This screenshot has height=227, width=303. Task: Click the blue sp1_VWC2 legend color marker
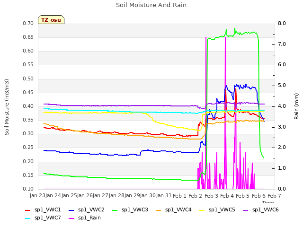click(x=71, y=210)
